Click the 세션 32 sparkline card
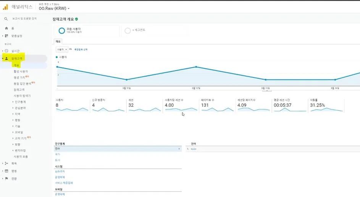Viewport: 360px width, 197px height. [145, 106]
